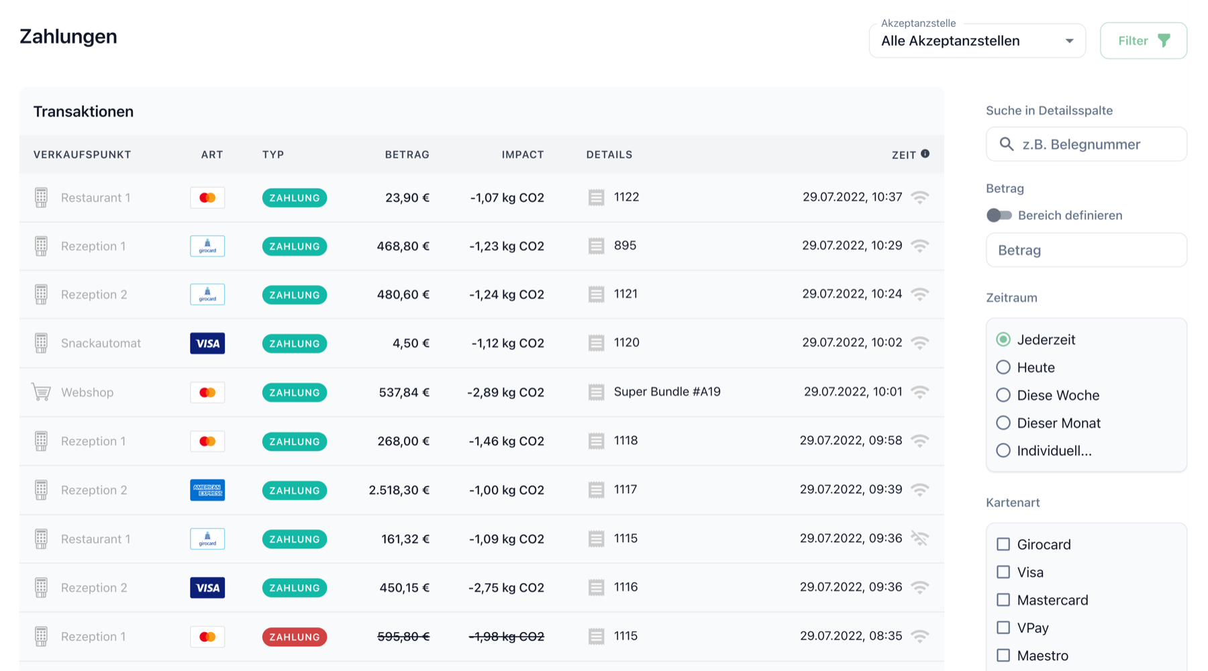Click the ZAHLUNG badge in the 23,90 € row
Viewport: 1208px width, 671px height.
pos(295,198)
